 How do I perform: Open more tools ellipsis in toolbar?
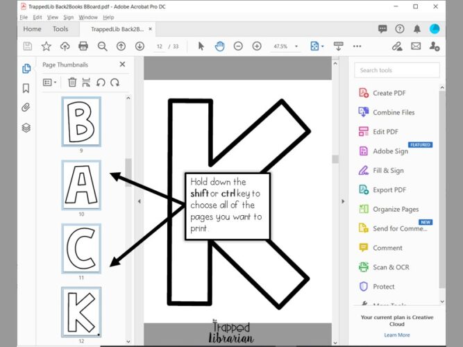pos(357,46)
